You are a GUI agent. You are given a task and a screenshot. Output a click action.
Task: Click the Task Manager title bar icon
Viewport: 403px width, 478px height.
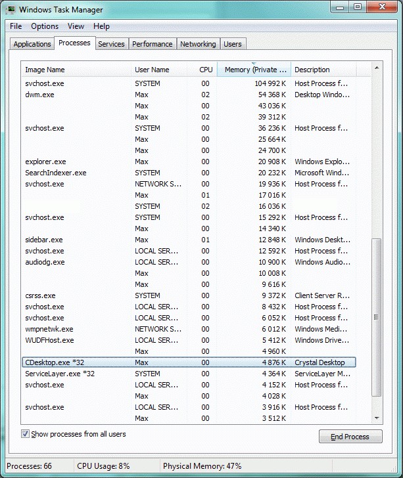(x=11, y=9)
